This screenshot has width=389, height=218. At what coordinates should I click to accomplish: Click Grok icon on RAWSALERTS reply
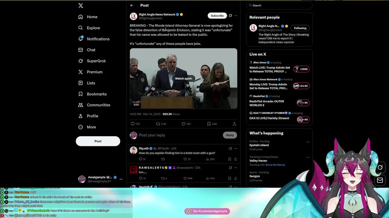[230, 168]
